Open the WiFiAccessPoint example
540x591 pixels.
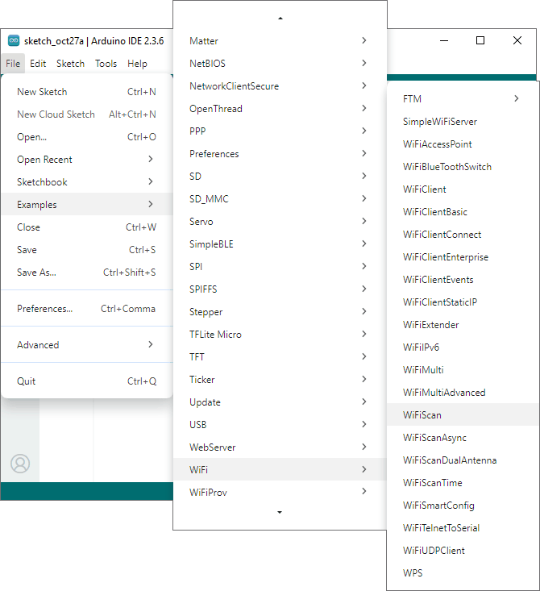438,144
